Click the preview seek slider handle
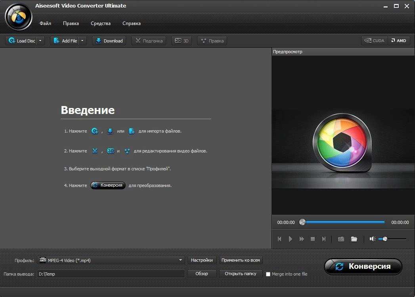Screen dimensions: 415x297 point(302,222)
